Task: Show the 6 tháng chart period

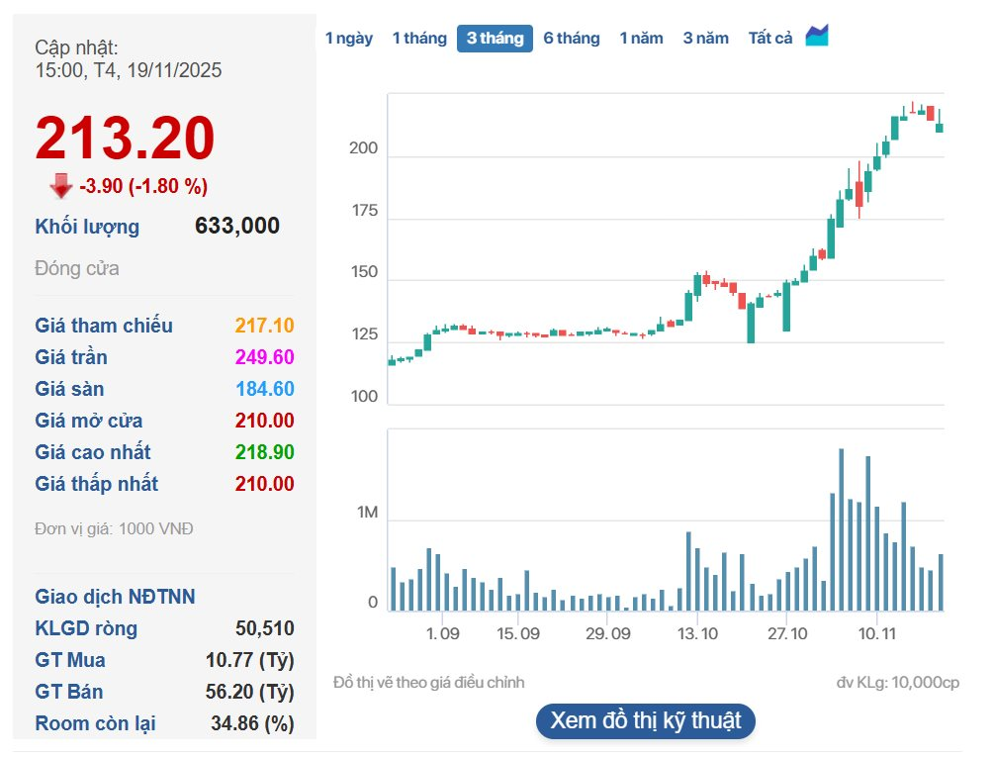Action: (x=571, y=39)
